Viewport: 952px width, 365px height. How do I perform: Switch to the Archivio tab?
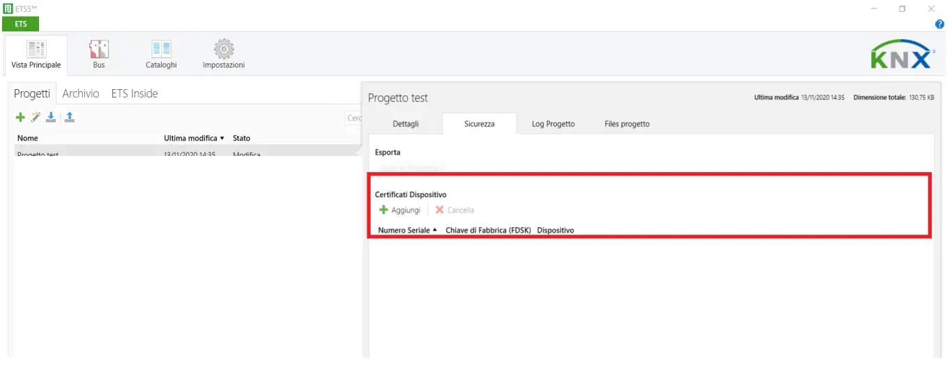point(81,93)
